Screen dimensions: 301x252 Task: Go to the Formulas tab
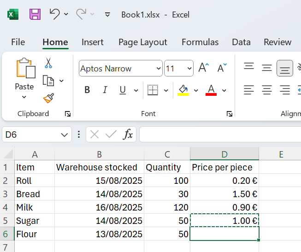pyautogui.click(x=200, y=42)
